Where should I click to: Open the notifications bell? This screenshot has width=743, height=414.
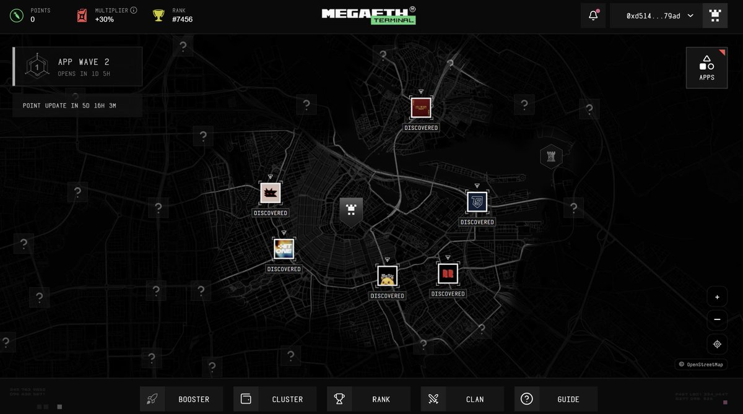[x=593, y=16]
